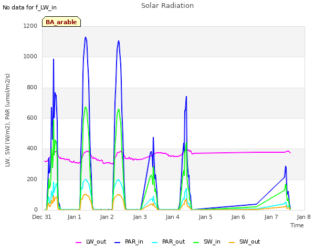Click the 'No data for f_LW_in' message
The height and width of the screenshot is (252, 336).
coord(29,7)
